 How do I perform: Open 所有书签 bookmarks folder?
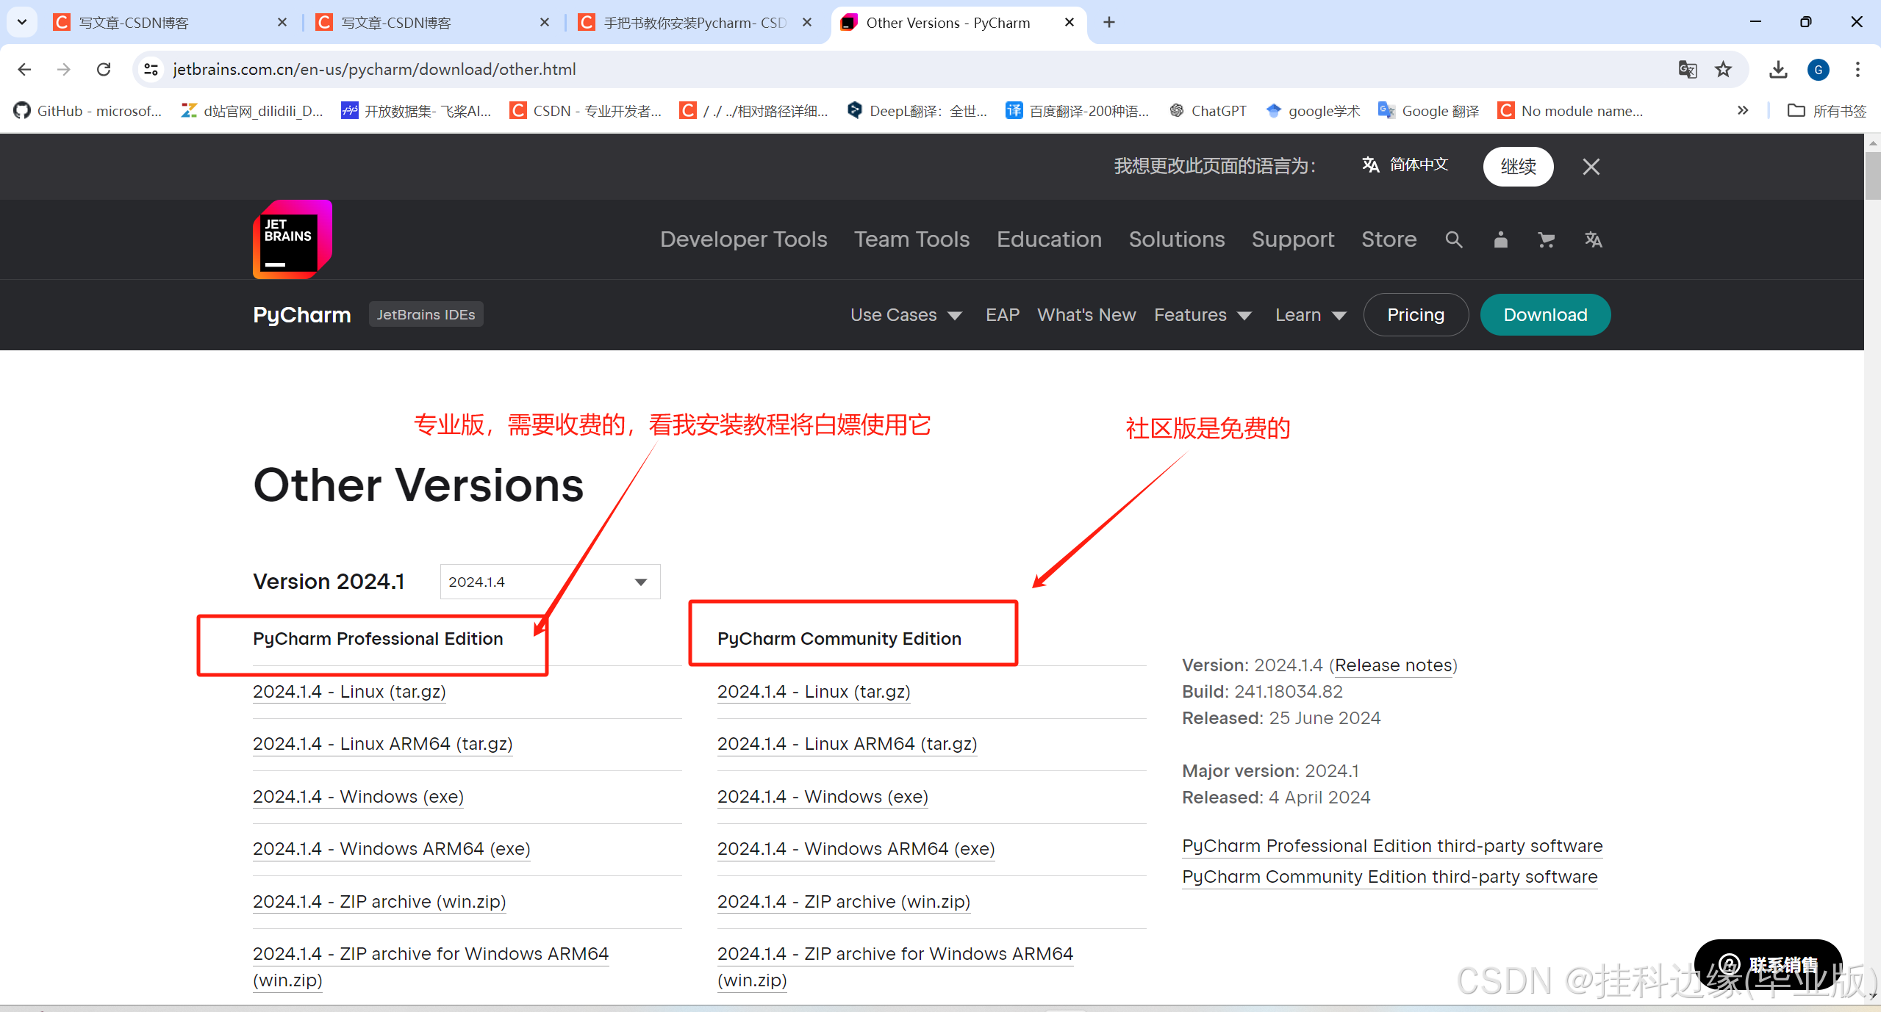(x=1827, y=111)
